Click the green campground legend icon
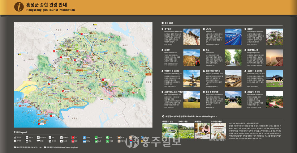 tap(96, 137)
